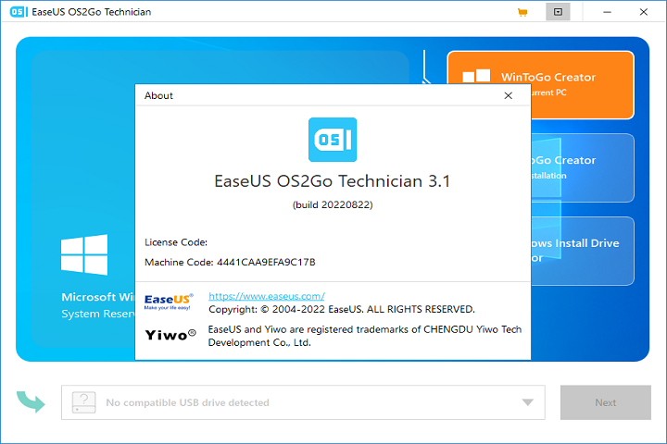The height and width of the screenshot is (444, 667).
Task: Select the WinToGo Creator orange card
Action: click(540, 85)
